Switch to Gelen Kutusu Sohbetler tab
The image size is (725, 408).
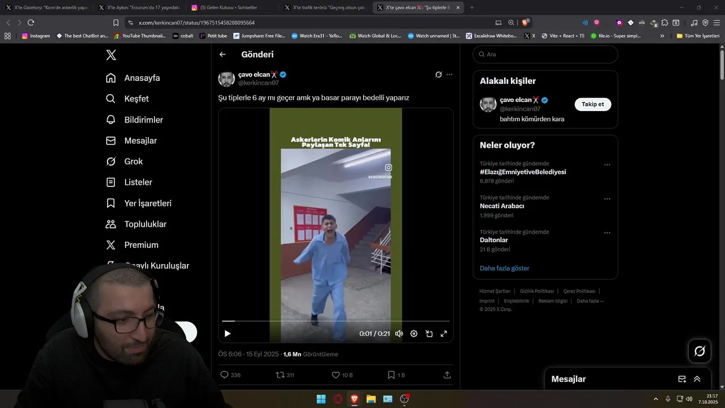tap(229, 7)
